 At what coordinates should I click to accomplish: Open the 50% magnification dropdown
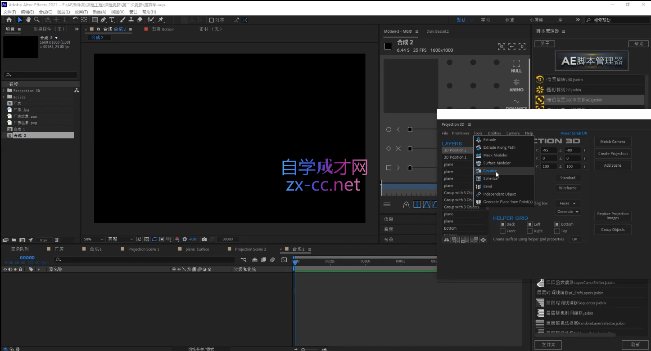point(93,240)
